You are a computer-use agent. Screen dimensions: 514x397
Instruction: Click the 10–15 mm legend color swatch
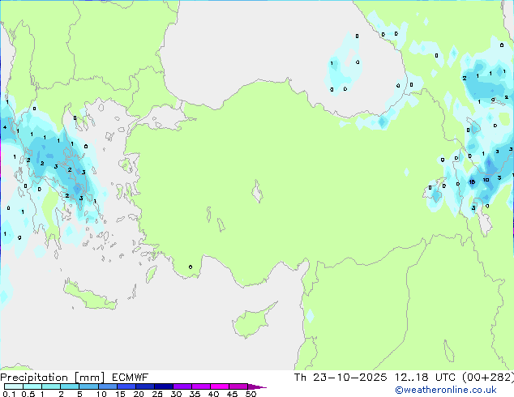click(x=108, y=386)
